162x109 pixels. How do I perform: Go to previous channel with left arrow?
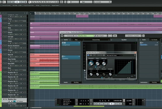pyautogui.click(x=109, y=36)
